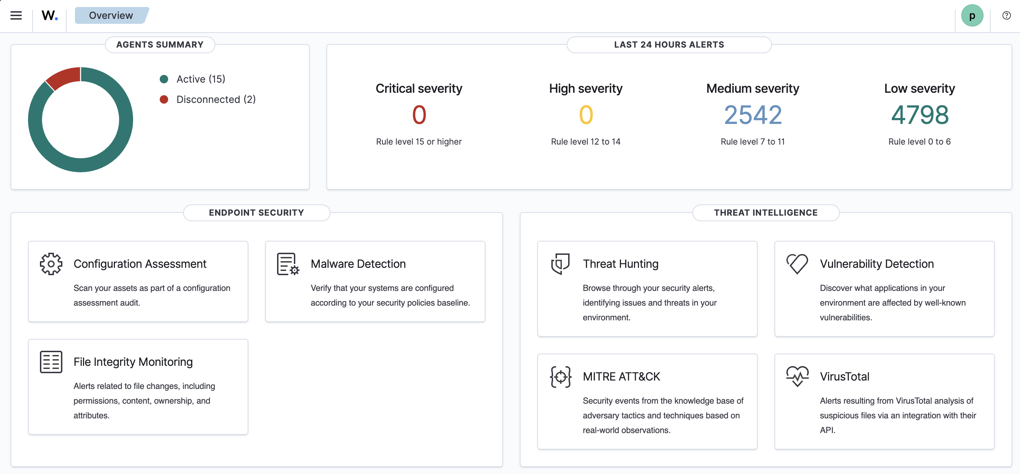The width and height of the screenshot is (1020, 474).
Task: Open Malware Detection module title
Action: [358, 264]
